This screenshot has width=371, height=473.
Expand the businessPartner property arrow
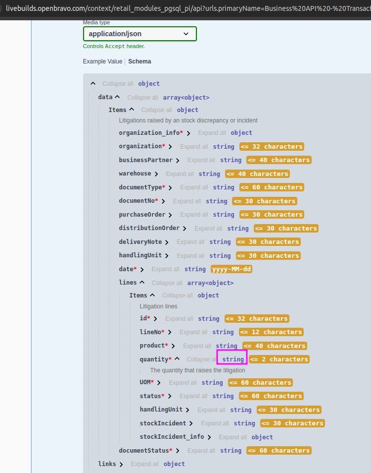click(x=178, y=161)
